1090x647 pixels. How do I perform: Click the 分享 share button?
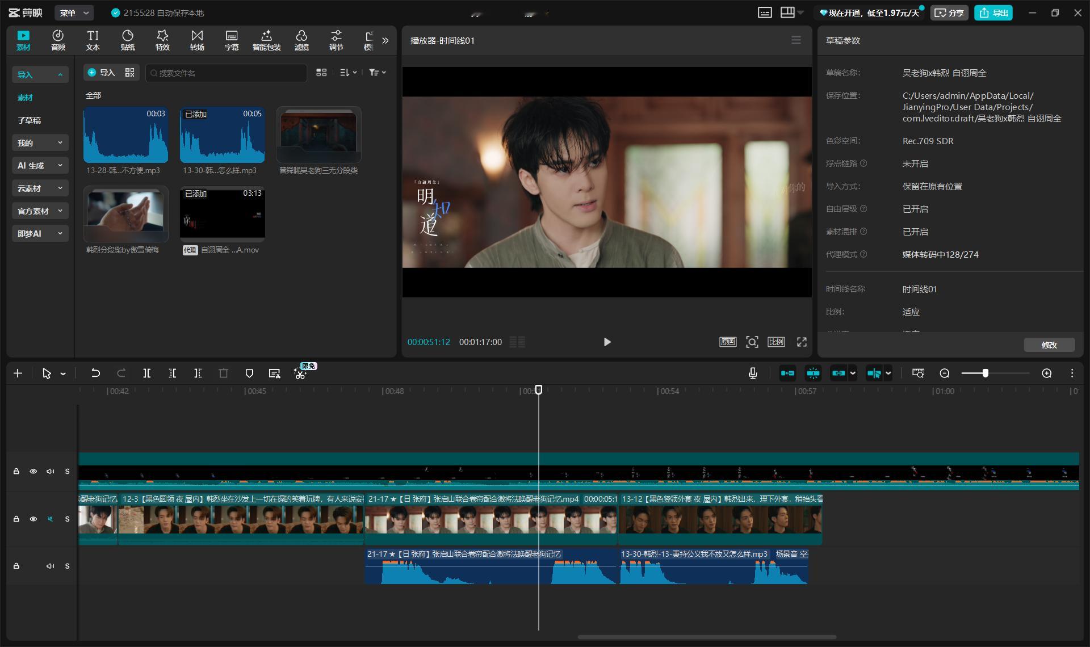coord(949,12)
